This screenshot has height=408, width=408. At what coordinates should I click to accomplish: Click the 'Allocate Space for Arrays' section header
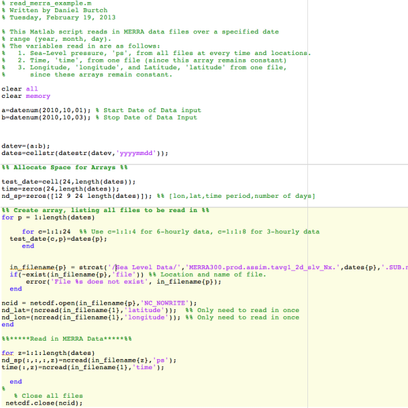65,167
